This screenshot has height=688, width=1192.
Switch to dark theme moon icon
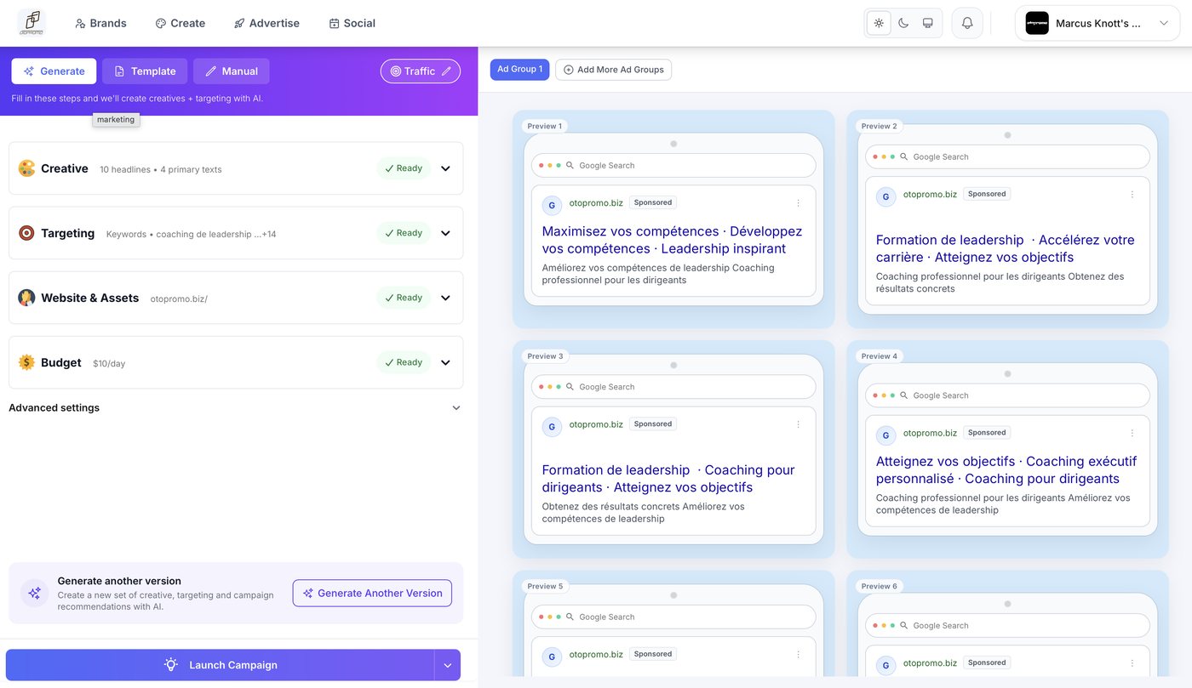(x=903, y=23)
